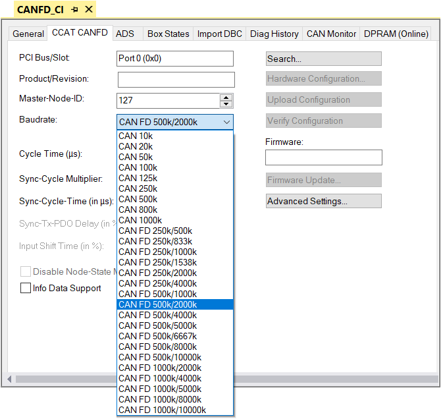Select baudrate CAN 20k
The image size is (441, 419).
(175, 146)
